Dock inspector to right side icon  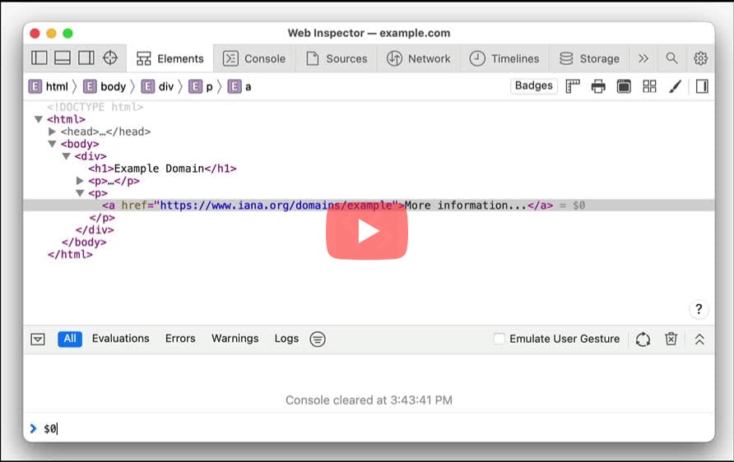(86, 58)
